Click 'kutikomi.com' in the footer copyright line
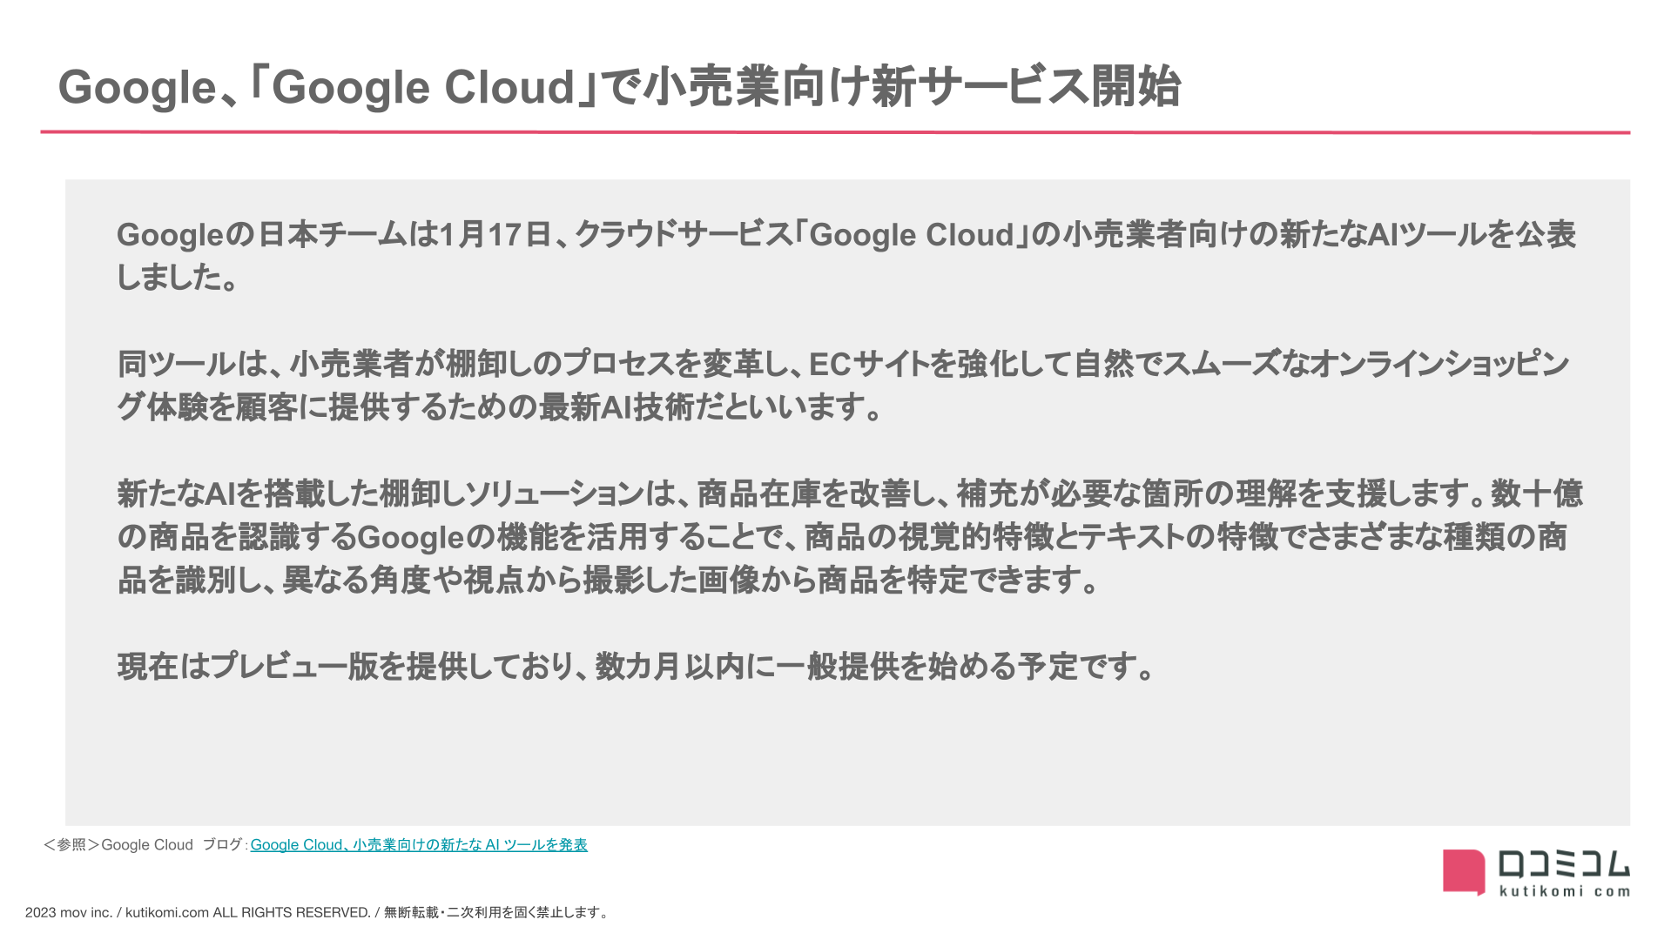The width and height of the screenshot is (1671, 940). (x=166, y=912)
